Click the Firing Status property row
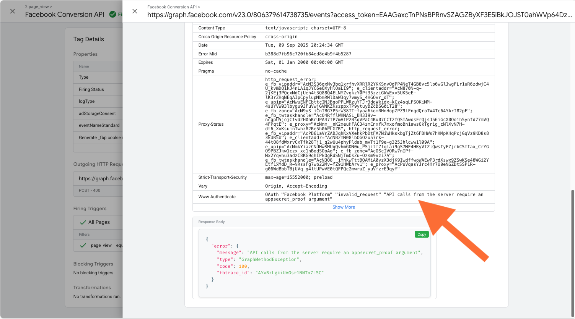Viewport: 575px width, 319px height. (x=98, y=89)
